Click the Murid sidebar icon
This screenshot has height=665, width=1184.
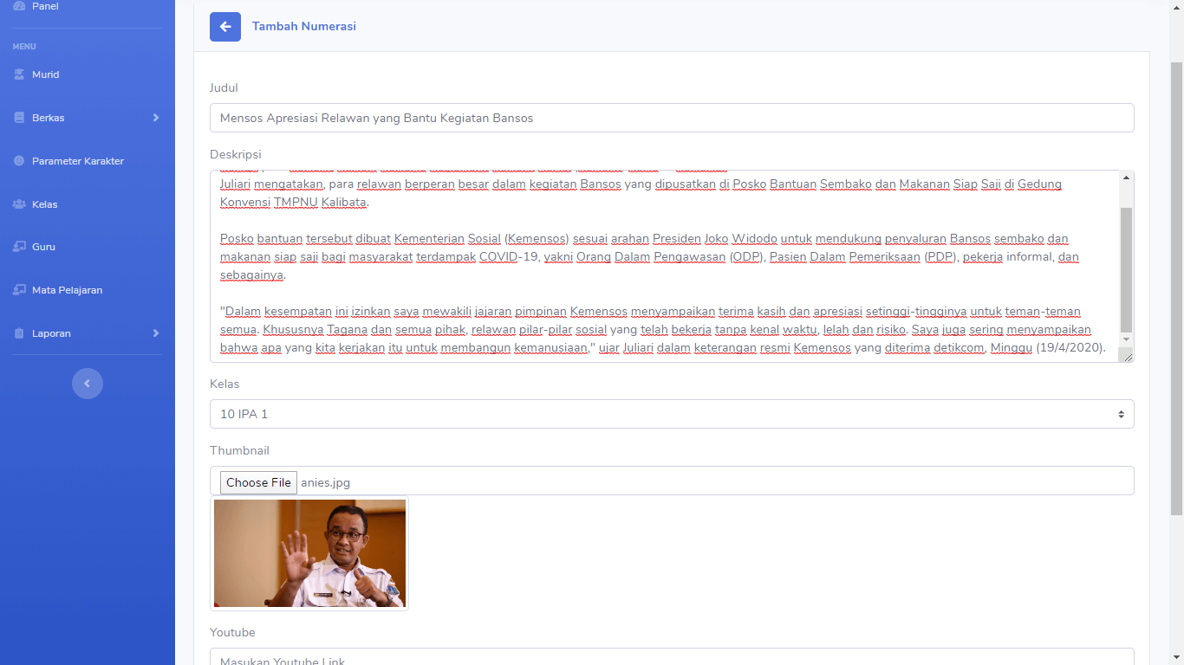click(19, 74)
